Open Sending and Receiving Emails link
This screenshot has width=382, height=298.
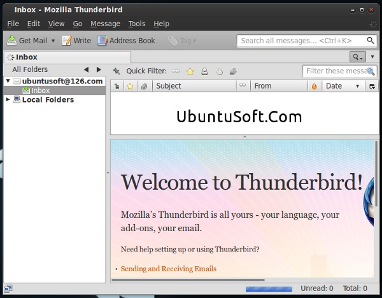click(168, 269)
